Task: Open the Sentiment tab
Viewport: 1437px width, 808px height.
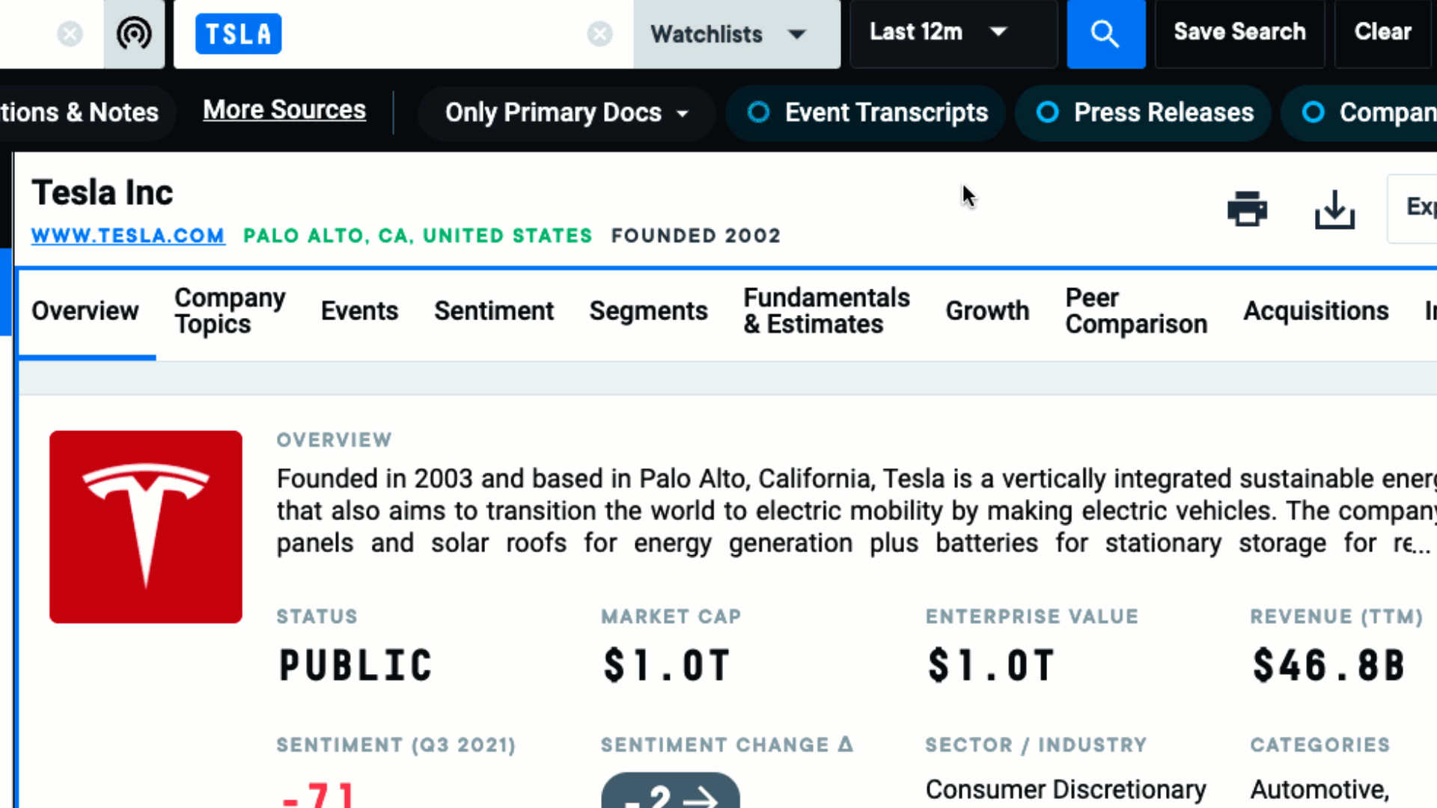Action: (494, 311)
